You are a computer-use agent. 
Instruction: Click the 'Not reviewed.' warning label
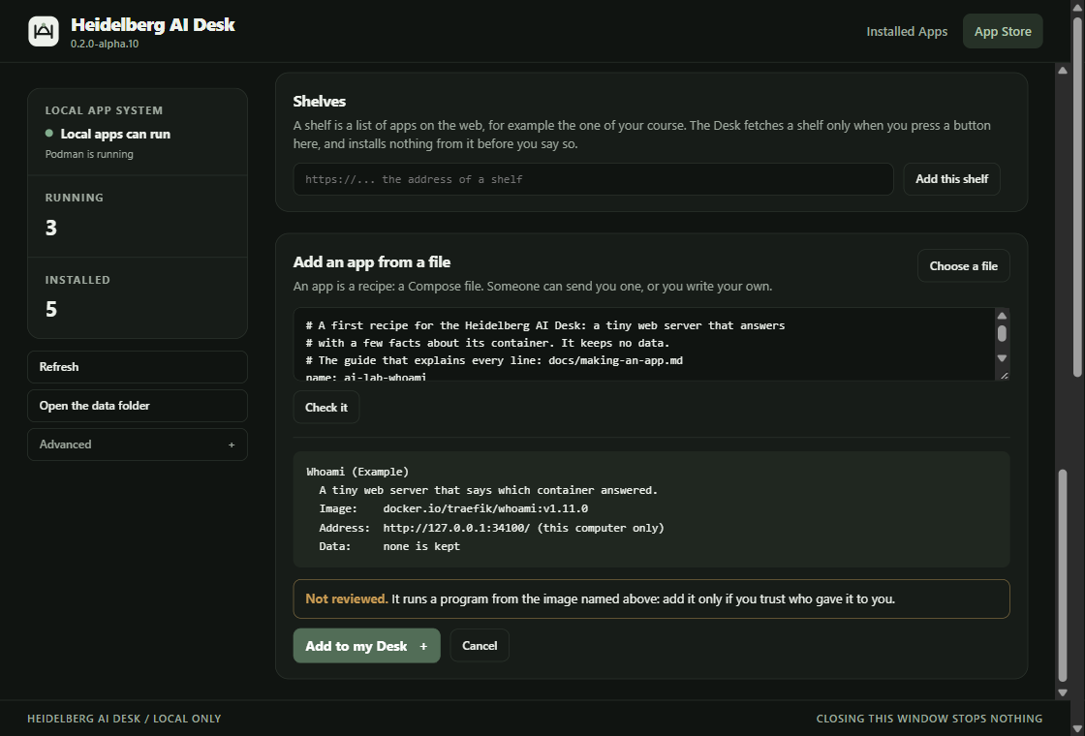pos(347,599)
